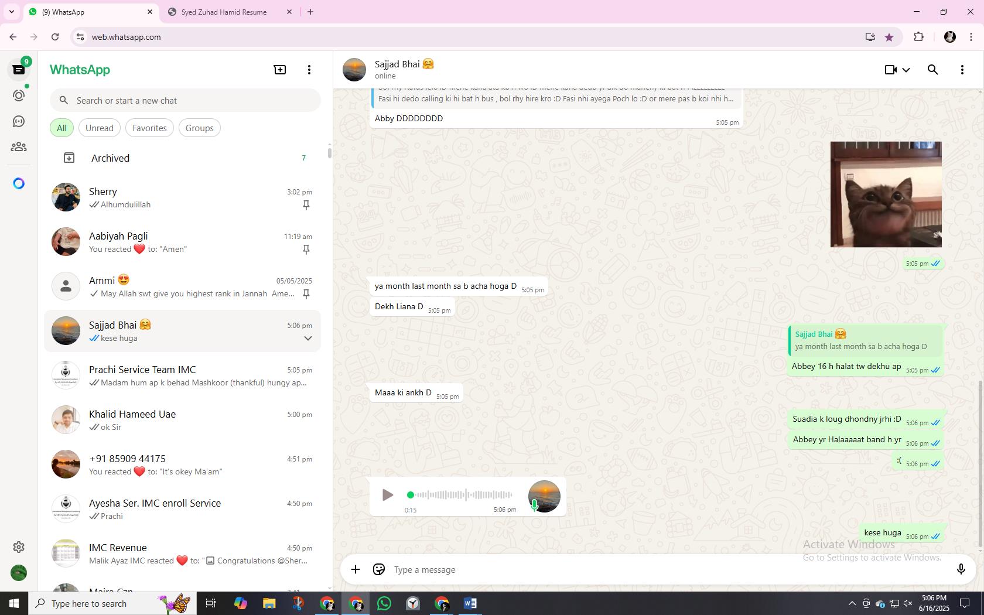This screenshot has width=984, height=615.
Task: Open Windows Start menu
Action: 14,603
